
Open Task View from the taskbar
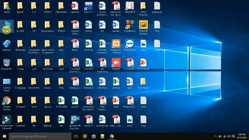(x=76, y=136)
